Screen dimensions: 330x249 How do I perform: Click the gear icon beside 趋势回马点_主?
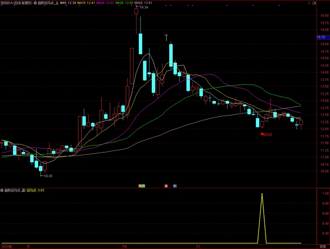(x=35, y=3)
